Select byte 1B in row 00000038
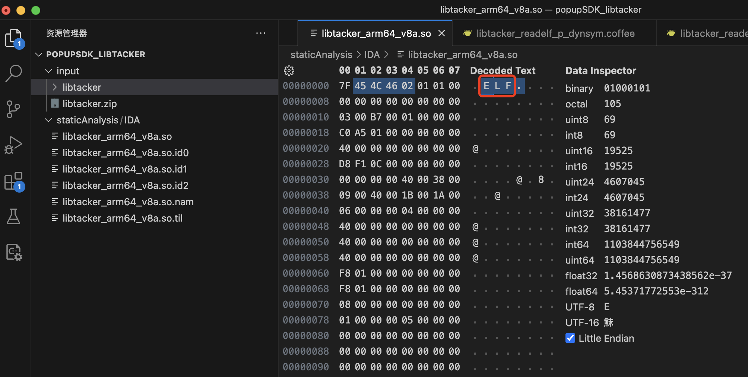 tap(407, 195)
